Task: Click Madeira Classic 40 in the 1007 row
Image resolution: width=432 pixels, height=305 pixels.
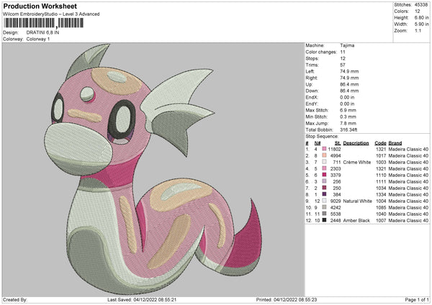Action: (x=408, y=220)
